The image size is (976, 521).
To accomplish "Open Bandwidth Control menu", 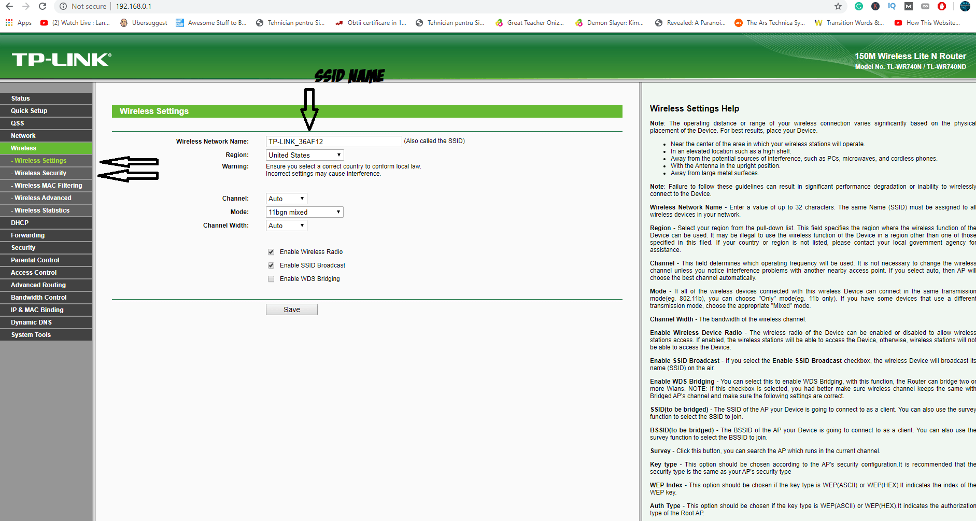I will click(46, 298).
